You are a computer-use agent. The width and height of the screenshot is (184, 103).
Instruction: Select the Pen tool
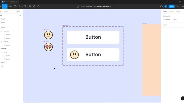point(20,6)
